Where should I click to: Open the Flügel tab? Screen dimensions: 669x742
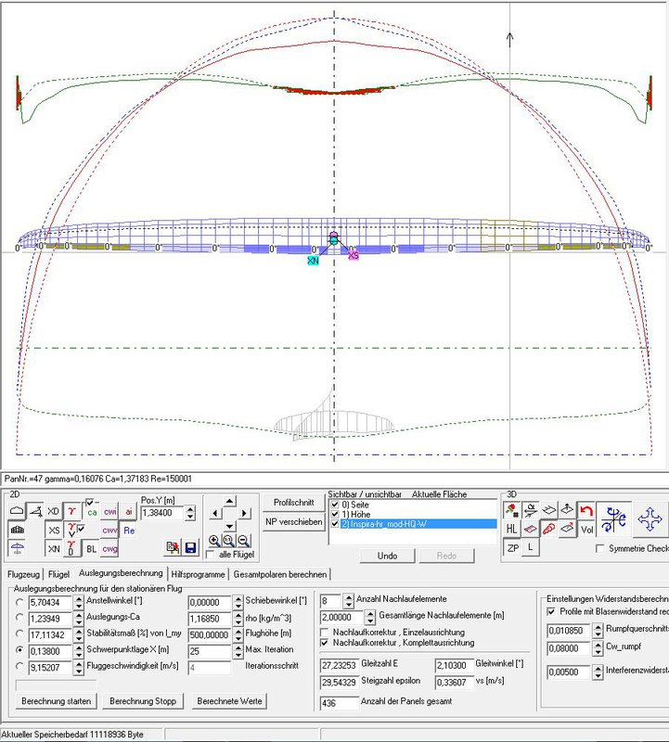pyautogui.click(x=58, y=574)
